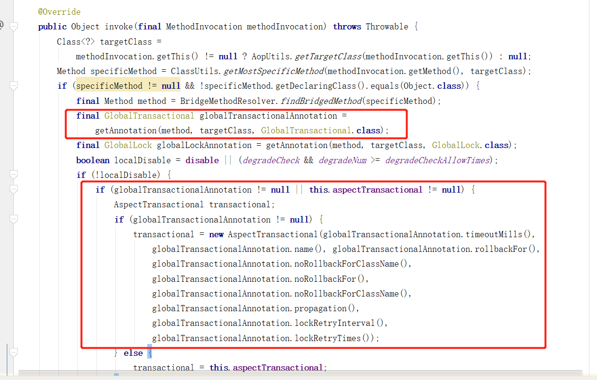597x380 pixels.
Task: Click 'this.aspectTransactional;' assignment on last line
Action: pyautogui.click(x=268, y=368)
